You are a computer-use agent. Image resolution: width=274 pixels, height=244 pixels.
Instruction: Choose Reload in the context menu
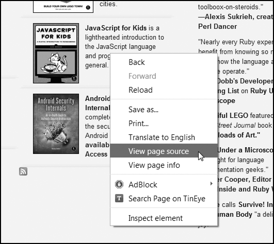click(164, 90)
